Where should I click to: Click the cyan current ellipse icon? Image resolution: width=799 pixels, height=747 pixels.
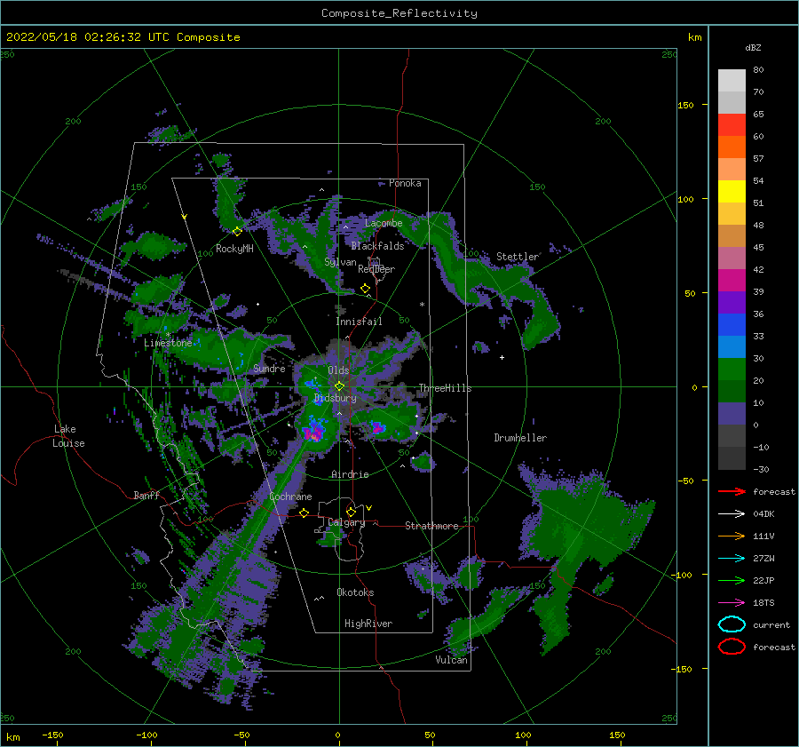click(x=732, y=624)
